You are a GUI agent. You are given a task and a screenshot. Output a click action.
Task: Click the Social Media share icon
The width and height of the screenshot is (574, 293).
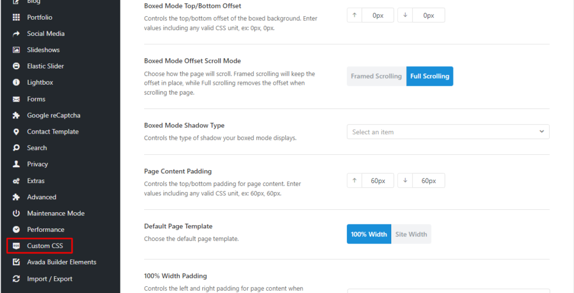pos(16,34)
